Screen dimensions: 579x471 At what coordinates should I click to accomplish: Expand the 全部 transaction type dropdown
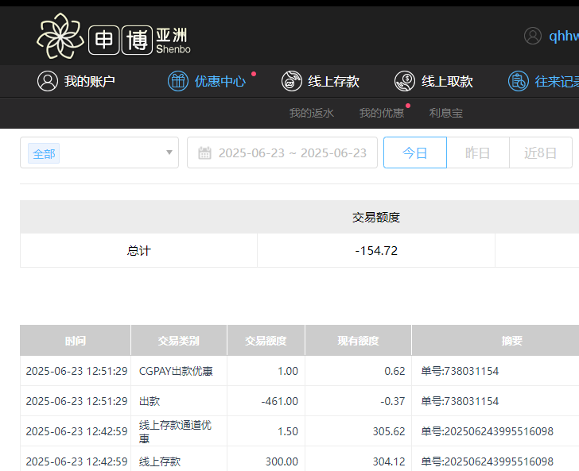(x=99, y=152)
